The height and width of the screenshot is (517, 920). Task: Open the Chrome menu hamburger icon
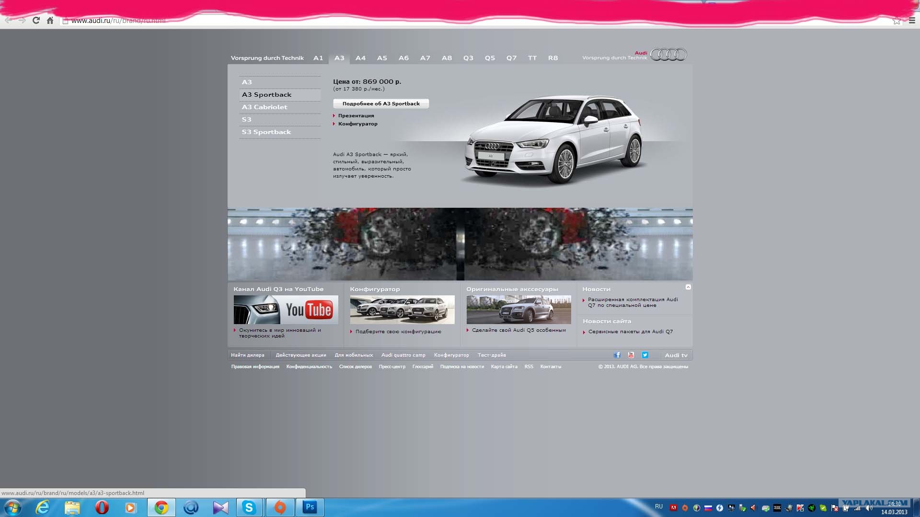912,21
